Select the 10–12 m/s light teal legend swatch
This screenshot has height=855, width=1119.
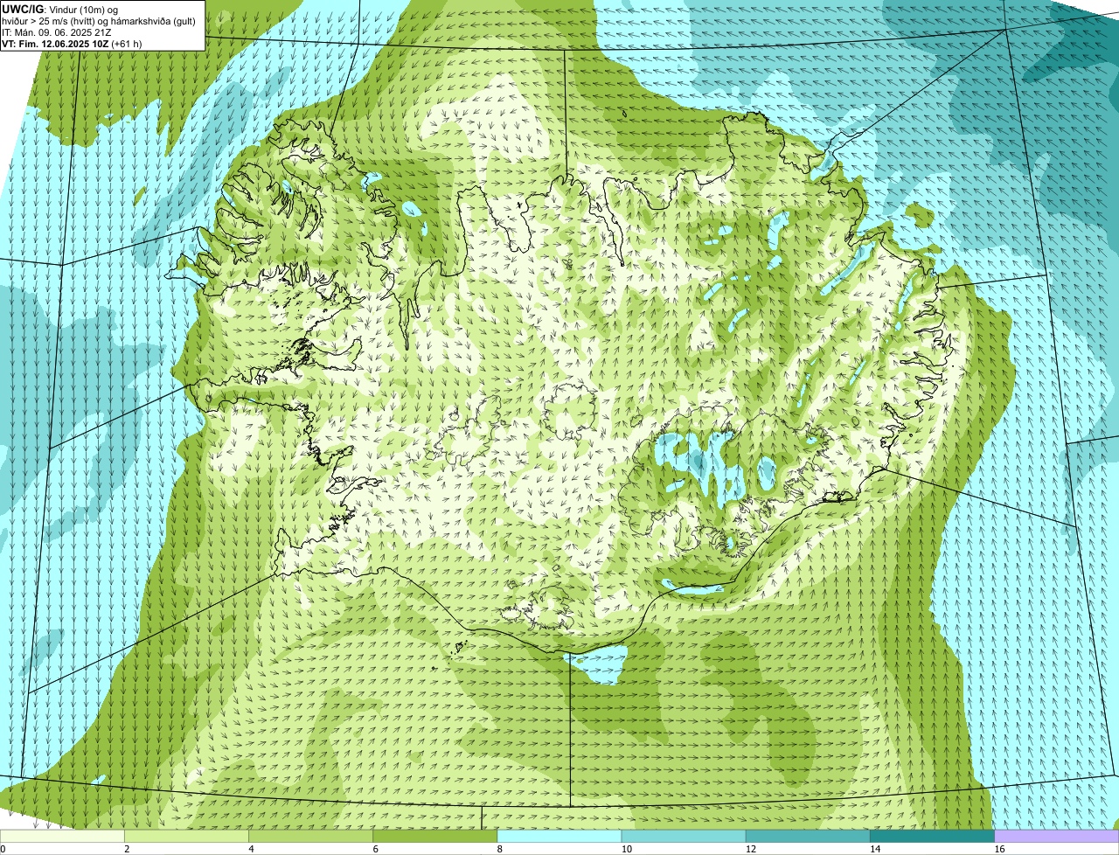pyautogui.click(x=684, y=836)
